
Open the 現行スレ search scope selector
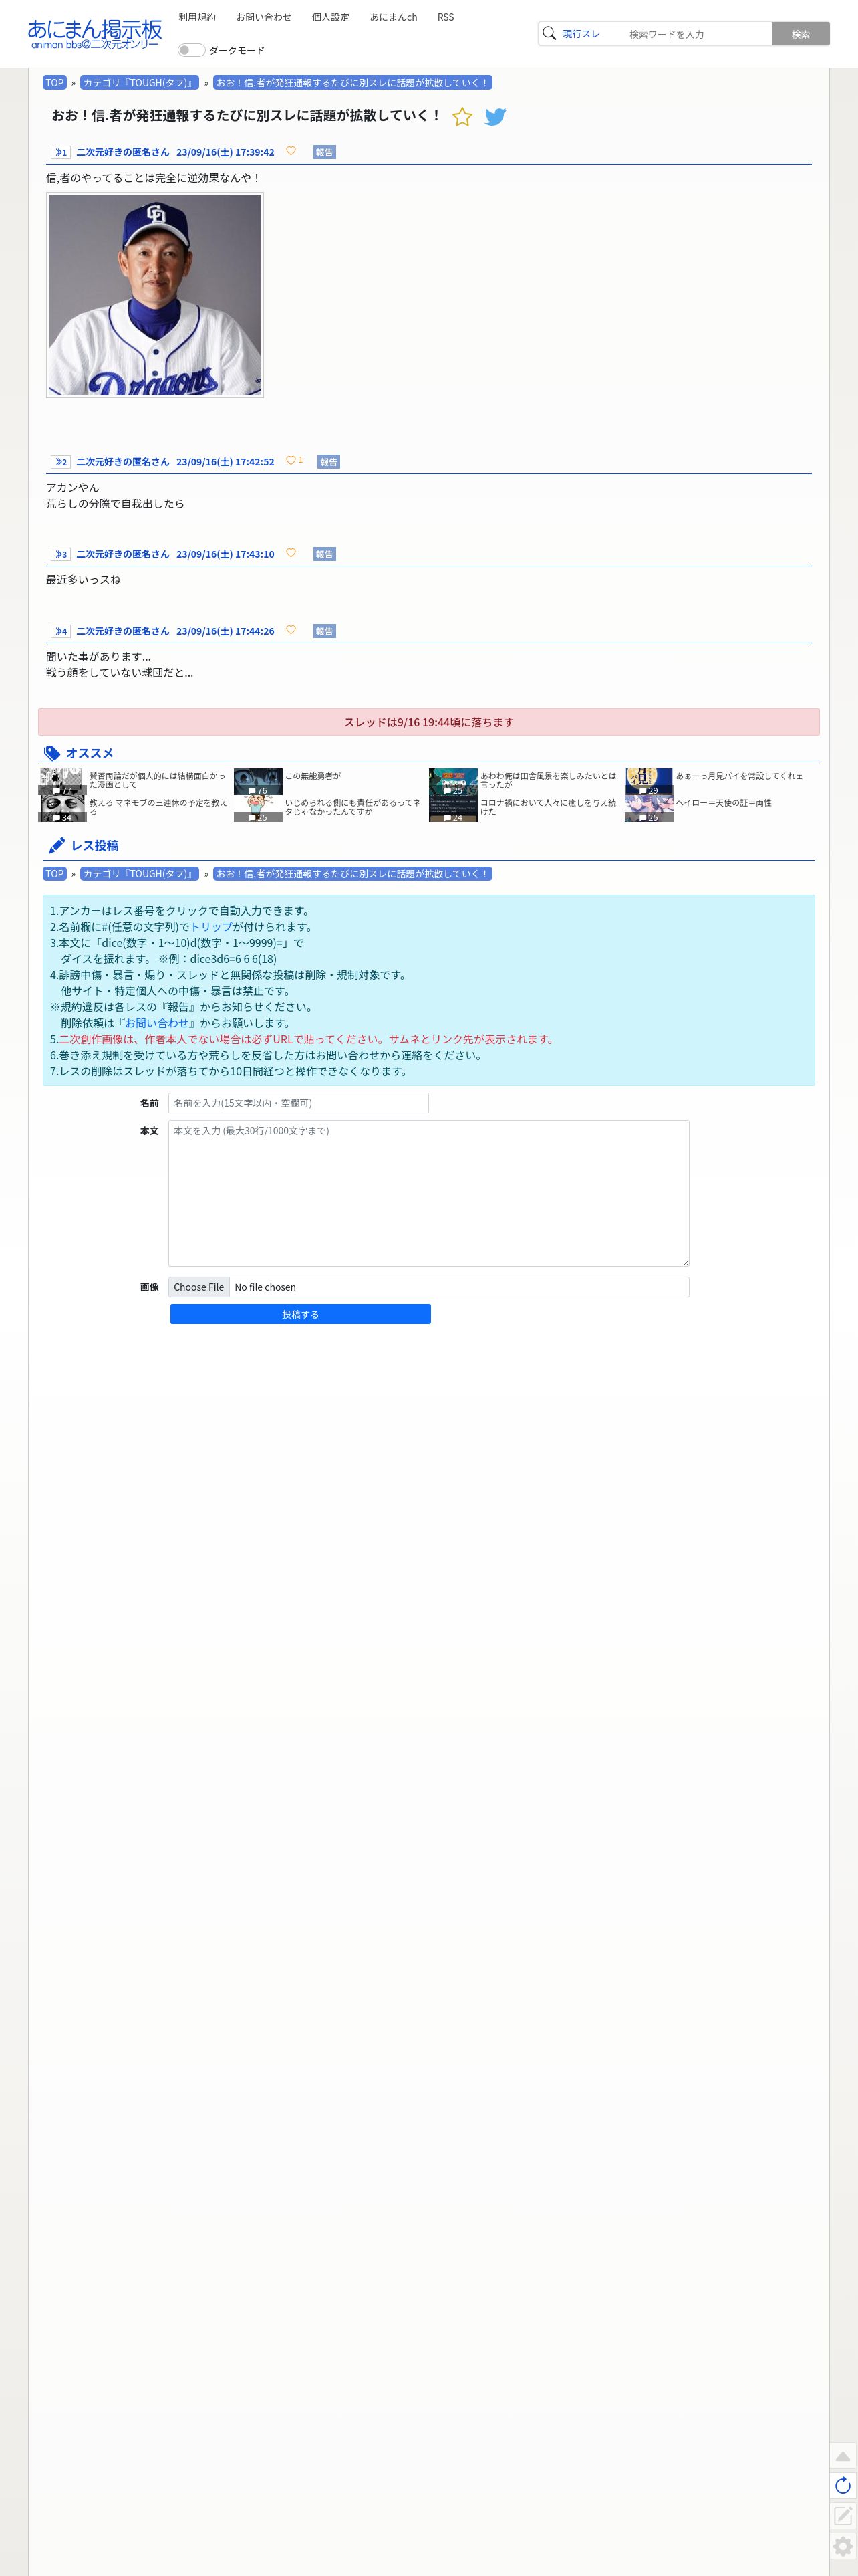click(581, 34)
